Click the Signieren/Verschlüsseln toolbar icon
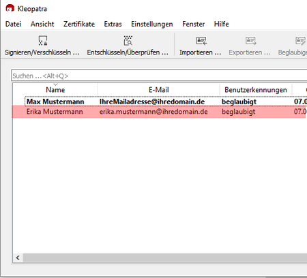Image resolution: width=307 pixels, height=278 pixels. click(42, 40)
